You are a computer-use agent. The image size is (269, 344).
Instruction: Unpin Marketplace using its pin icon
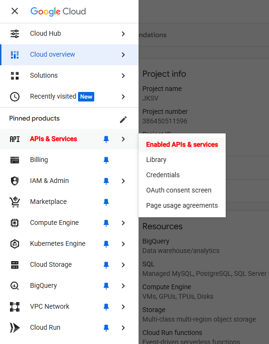tap(106, 202)
